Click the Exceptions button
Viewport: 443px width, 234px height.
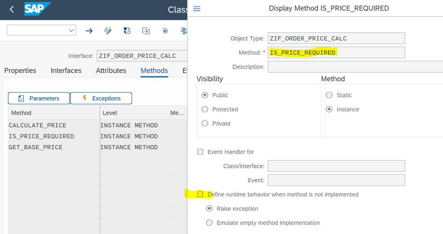[x=101, y=98]
